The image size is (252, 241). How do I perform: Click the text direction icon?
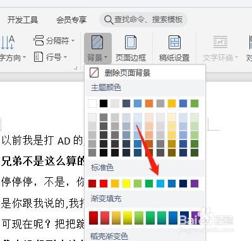click(x=8, y=42)
